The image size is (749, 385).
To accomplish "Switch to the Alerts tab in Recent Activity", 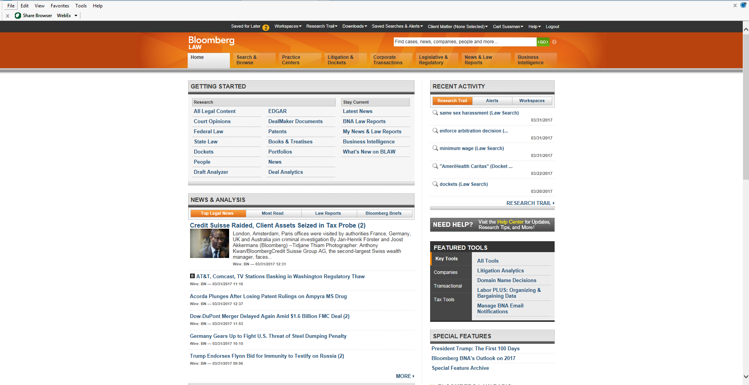I will click(492, 101).
